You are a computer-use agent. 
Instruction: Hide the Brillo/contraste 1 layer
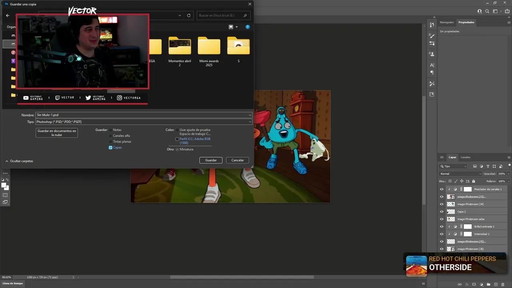point(442,226)
